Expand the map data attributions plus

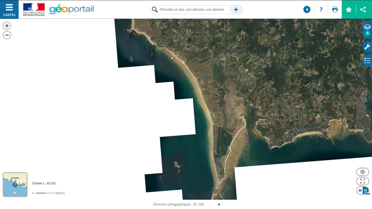tap(219, 204)
